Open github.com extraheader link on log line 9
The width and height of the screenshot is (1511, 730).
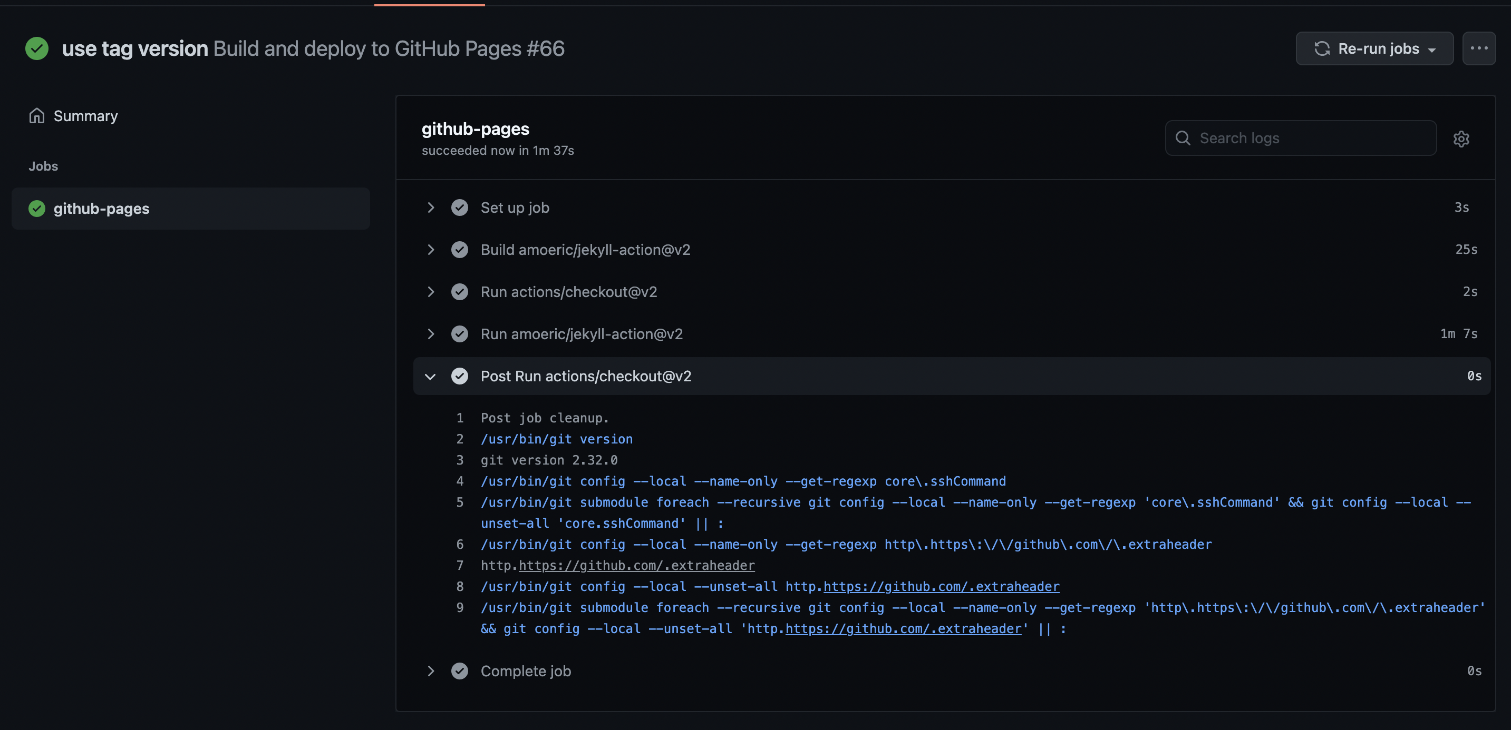(903, 629)
